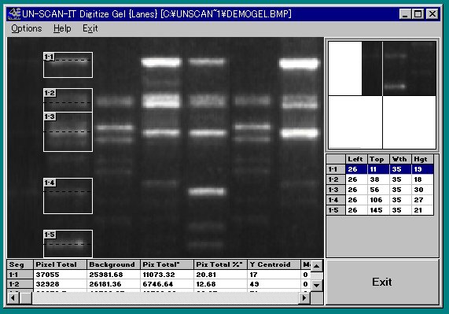Close the UN-SCAN-IT window
Screen dimensions: 449x314
(x=432, y=13)
